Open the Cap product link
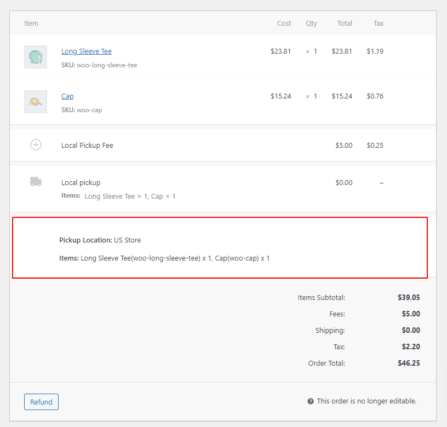Viewport: 447px width, 427px height. coord(67,96)
